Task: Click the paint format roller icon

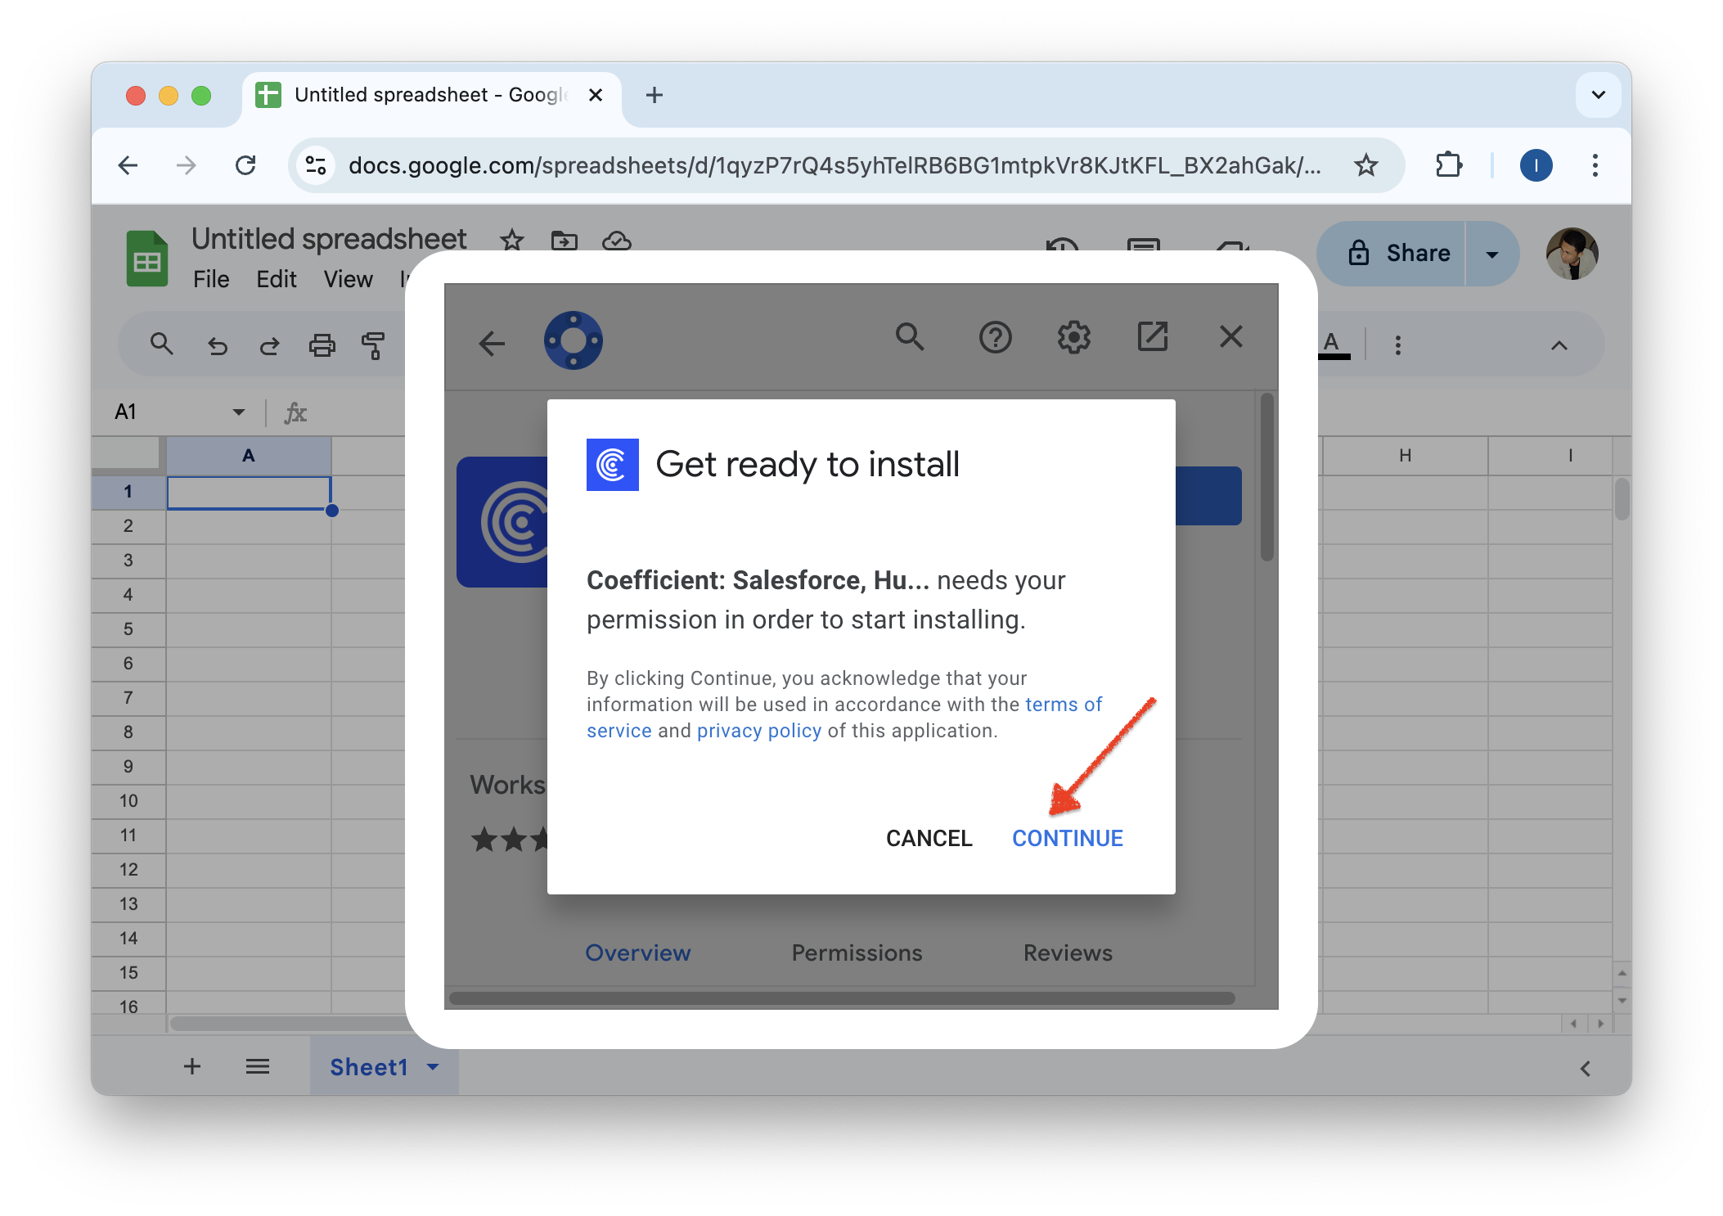Action: point(373,345)
